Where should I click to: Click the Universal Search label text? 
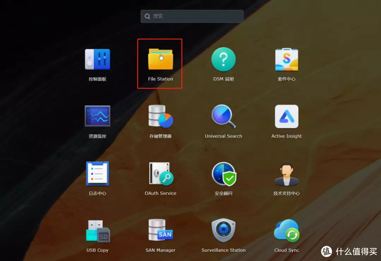coord(224,136)
